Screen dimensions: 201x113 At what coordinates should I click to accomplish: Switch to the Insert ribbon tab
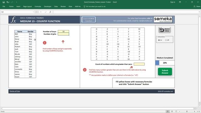click(x=18, y=6)
